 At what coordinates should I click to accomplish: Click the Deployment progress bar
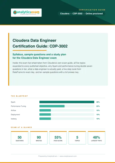[67, 115]
